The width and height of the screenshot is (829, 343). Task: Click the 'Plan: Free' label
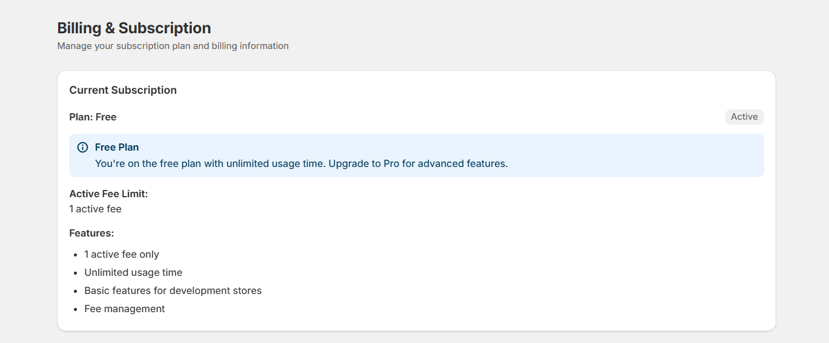pos(93,117)
